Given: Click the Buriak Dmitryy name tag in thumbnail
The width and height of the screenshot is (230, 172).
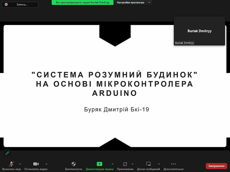Looking at the screenshot, I should (184, 43).
